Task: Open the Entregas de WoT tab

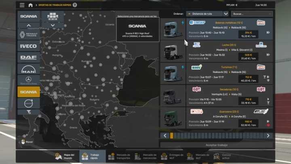Action: [x=172, y=156]
